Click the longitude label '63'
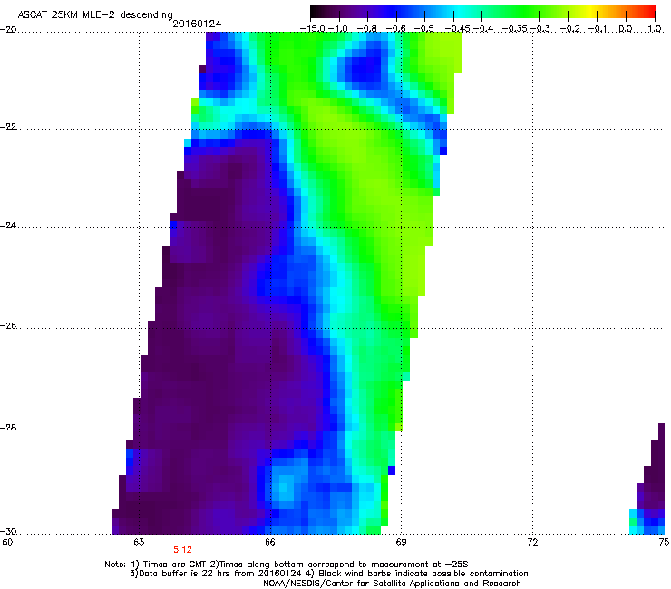Viewport: 671px width, 589px height. pyautogui.click(x=139, y=542)
